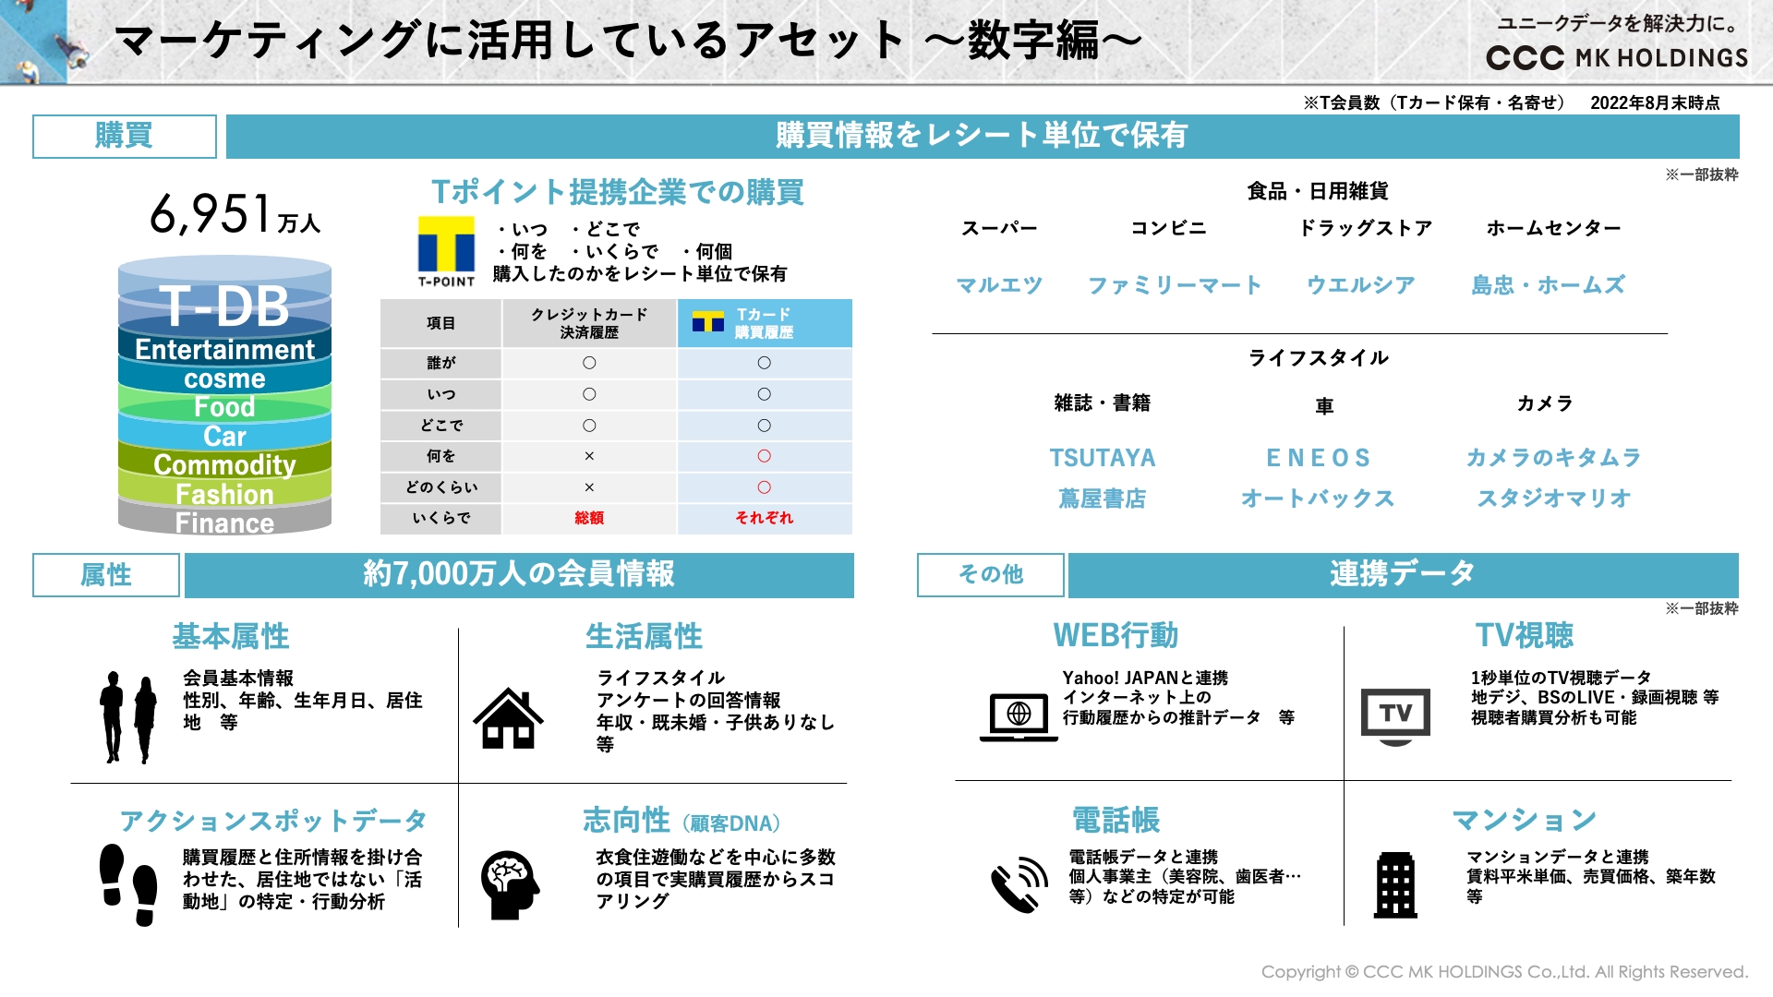Click the 蔦屋書店 brand name
Screen dimensions: 1773x997
point(1103,498)
